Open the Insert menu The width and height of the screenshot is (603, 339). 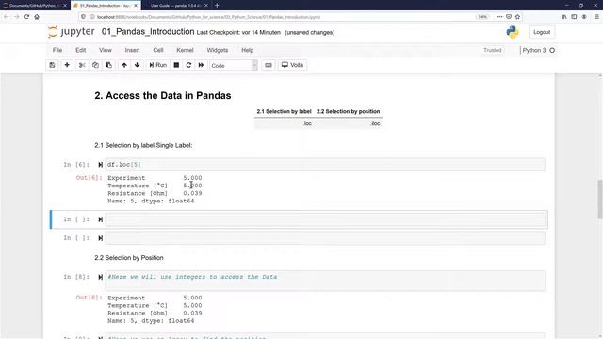(x=132, y=50)
